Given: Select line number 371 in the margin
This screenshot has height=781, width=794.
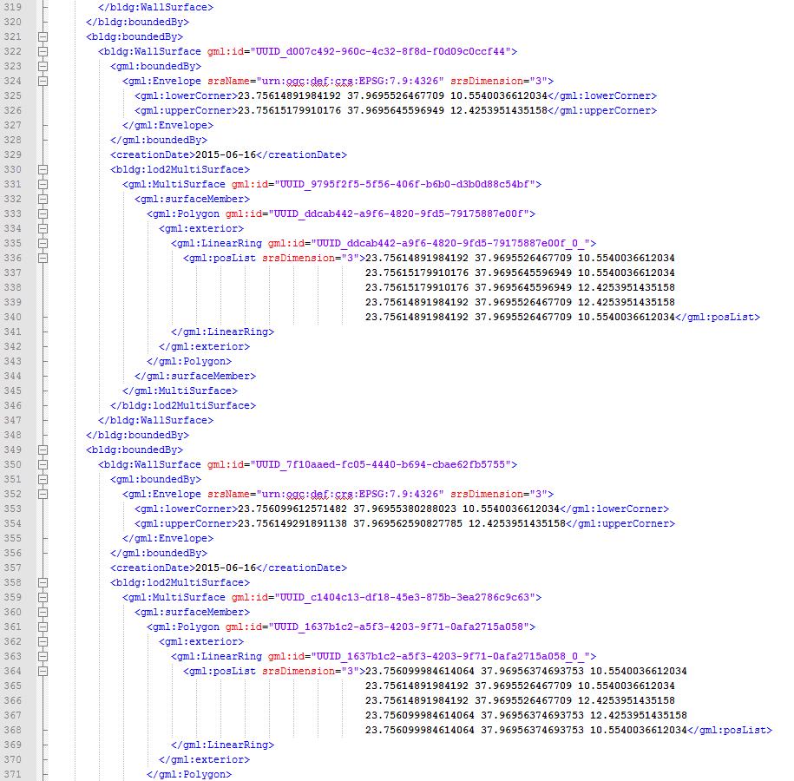Looking at the screenshot, I should tap(13, 774).
